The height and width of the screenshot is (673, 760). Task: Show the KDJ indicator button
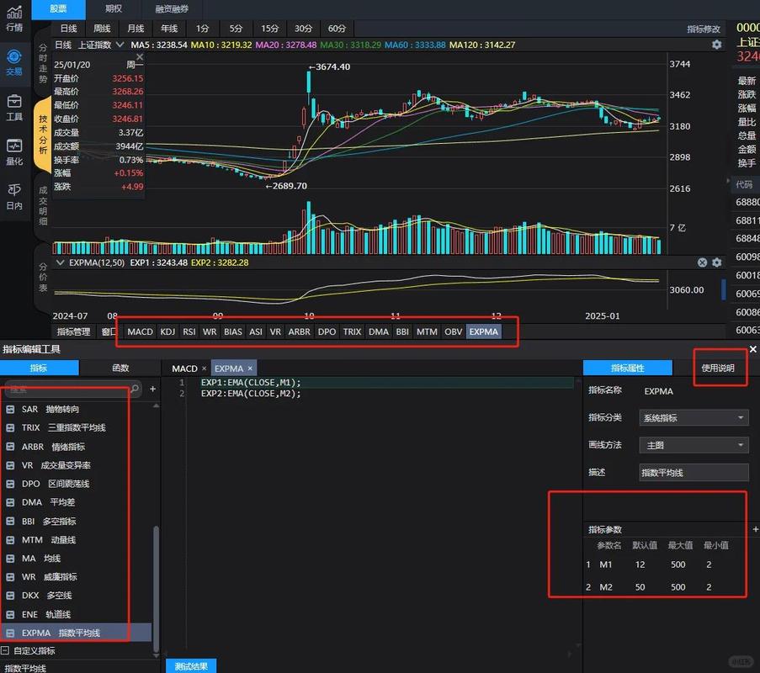(167, 332)
